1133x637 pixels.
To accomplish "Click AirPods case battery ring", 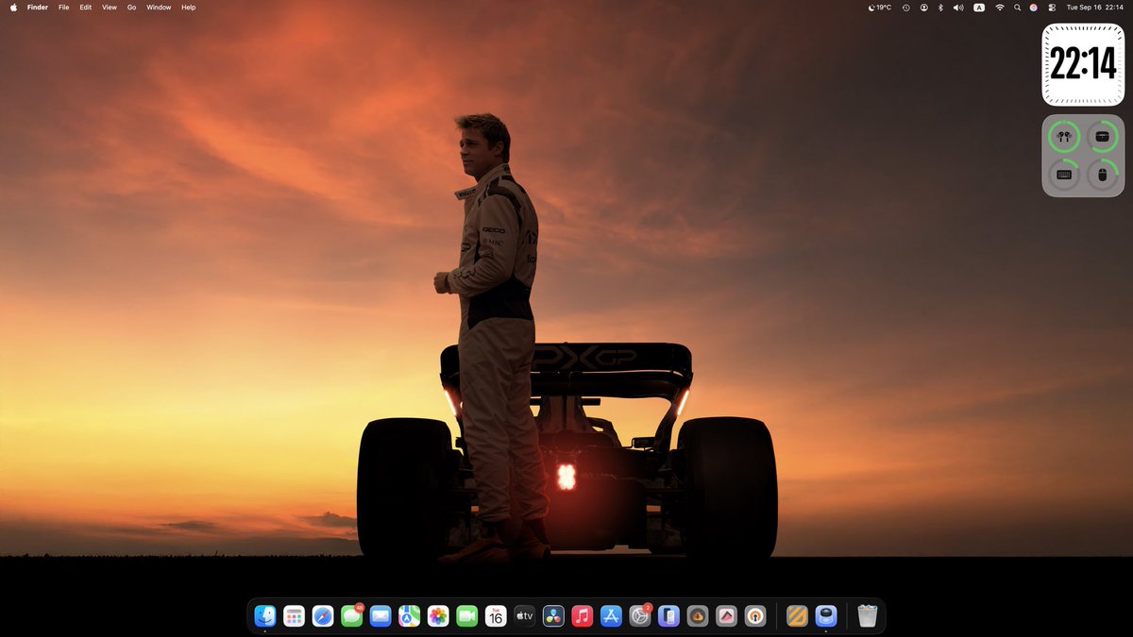I will pyautogui.click(x=1102, y=137).
